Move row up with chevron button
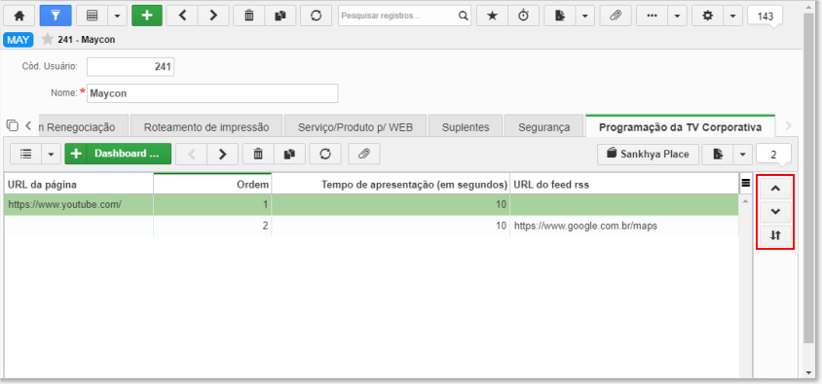The height and width of the screenshot is (384, 822). click(775, 190)
